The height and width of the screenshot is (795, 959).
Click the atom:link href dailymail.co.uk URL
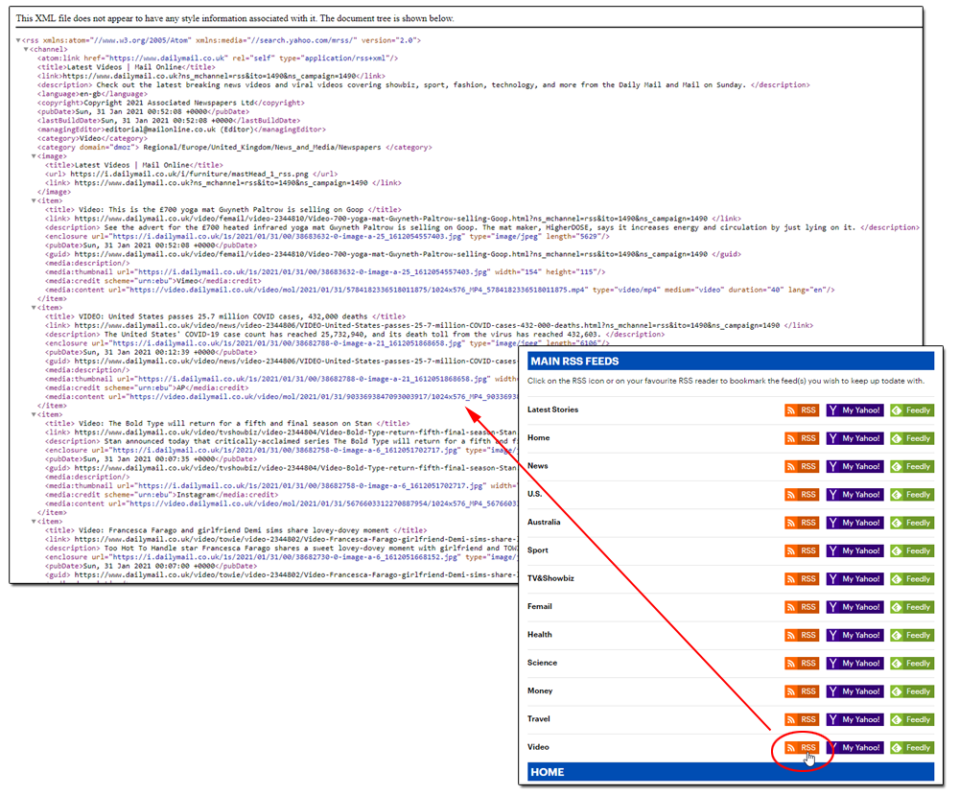pos(168,58)
